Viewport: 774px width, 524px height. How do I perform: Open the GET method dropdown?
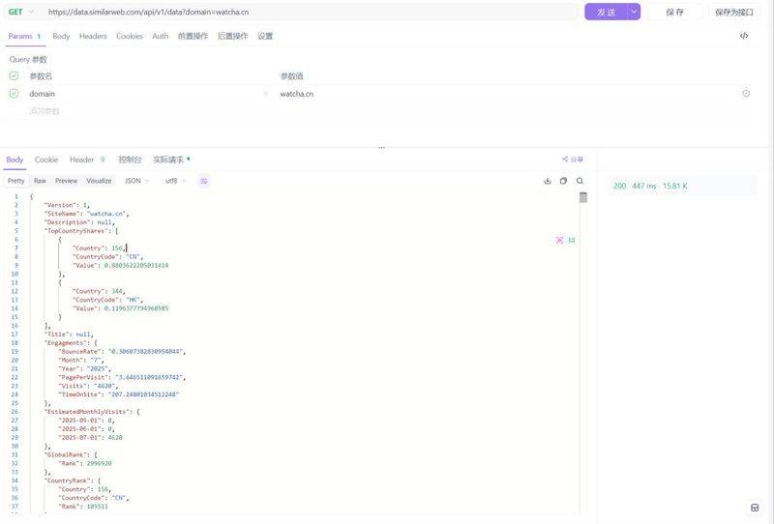(21, 12)
